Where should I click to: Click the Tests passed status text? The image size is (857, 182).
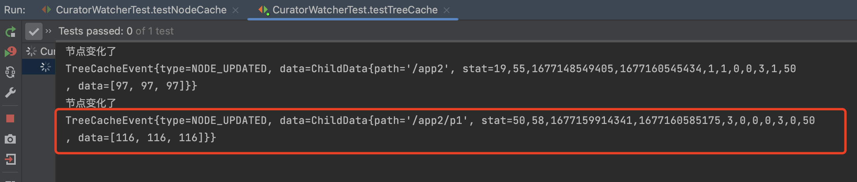click(x=116, y=31)
